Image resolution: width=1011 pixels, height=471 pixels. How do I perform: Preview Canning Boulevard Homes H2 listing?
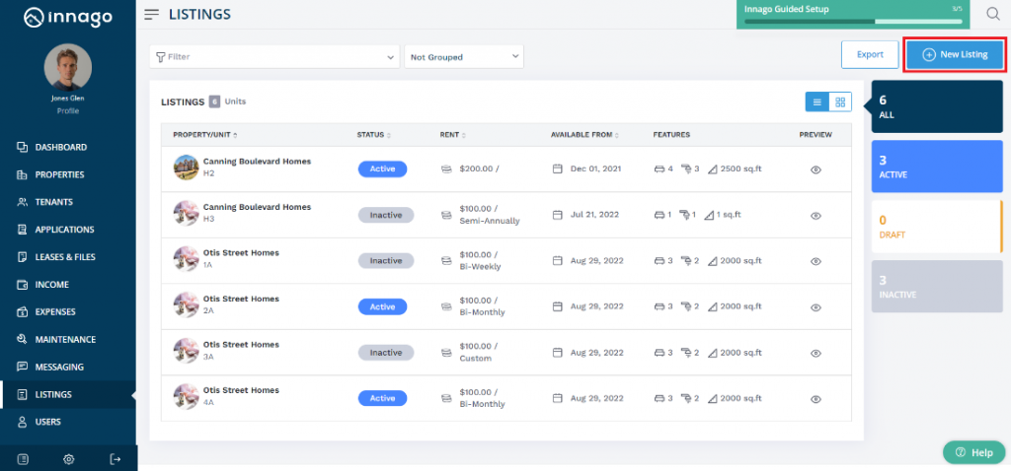(816, 169)
